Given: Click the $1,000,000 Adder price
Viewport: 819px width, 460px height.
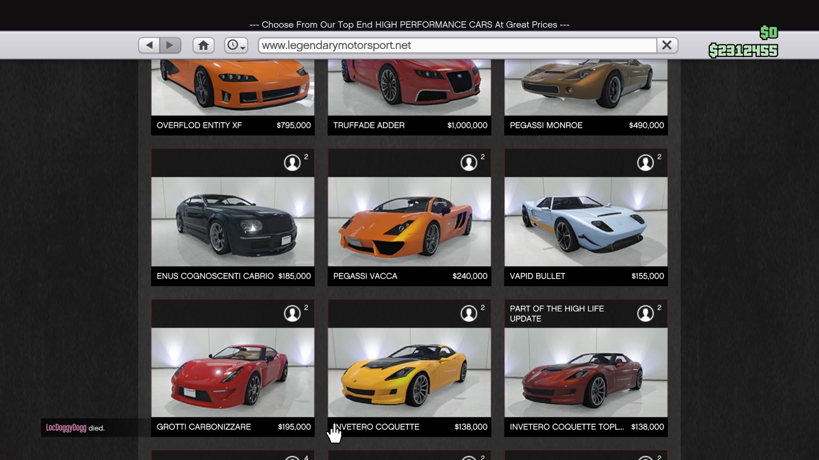Looking at the screenshot, I should point(468,125).
